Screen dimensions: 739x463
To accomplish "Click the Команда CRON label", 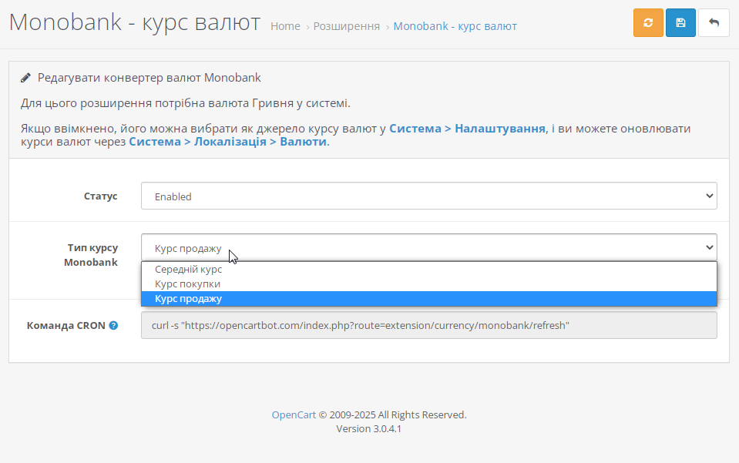I will (66, 325).
